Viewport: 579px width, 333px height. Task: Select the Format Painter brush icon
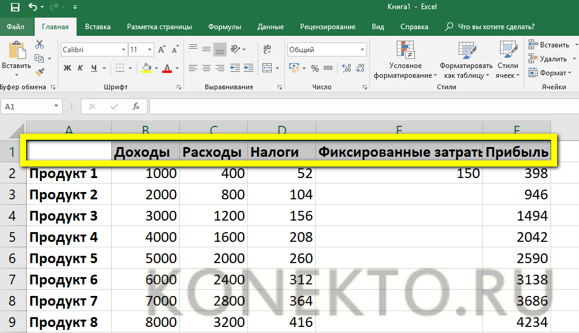pos(39,72)
